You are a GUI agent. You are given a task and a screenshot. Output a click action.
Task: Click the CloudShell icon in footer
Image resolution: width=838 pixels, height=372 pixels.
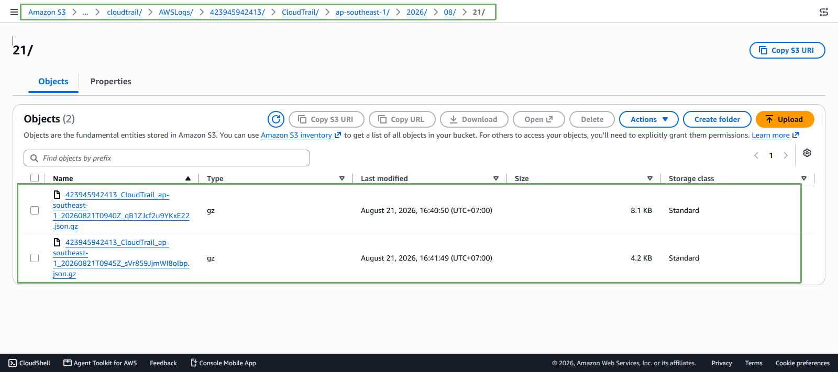point(13,363)
